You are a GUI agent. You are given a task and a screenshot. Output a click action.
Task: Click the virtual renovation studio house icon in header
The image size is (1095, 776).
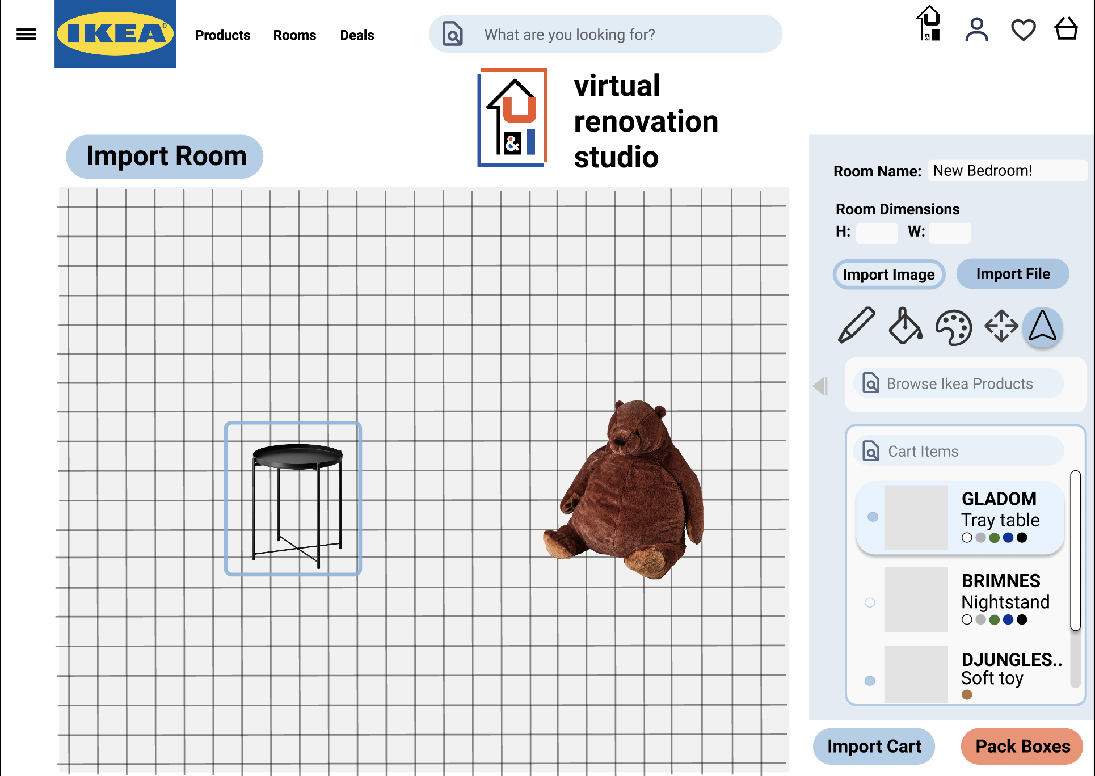pos(929,24)
